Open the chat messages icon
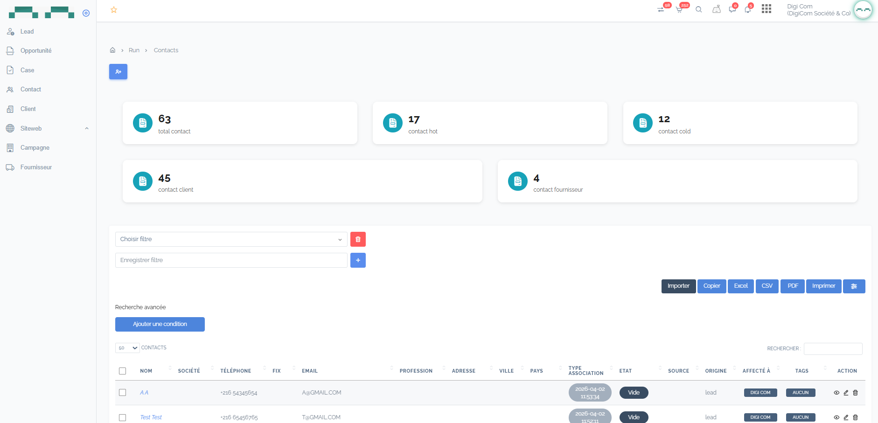 (732, 9)
